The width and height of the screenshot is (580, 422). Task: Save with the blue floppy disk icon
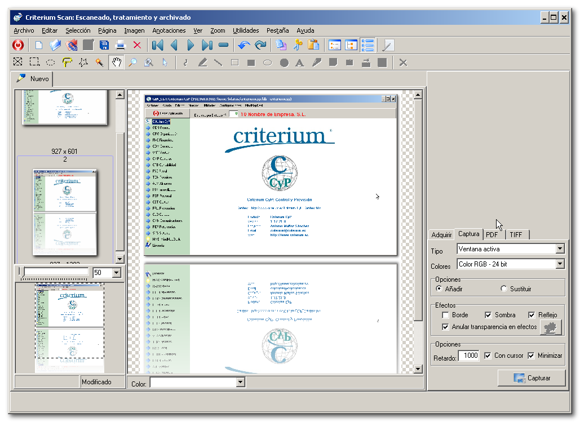pyautogui.click(x=104, y=45)
